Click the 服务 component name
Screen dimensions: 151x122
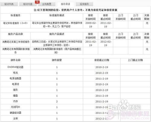click(15, 90)
